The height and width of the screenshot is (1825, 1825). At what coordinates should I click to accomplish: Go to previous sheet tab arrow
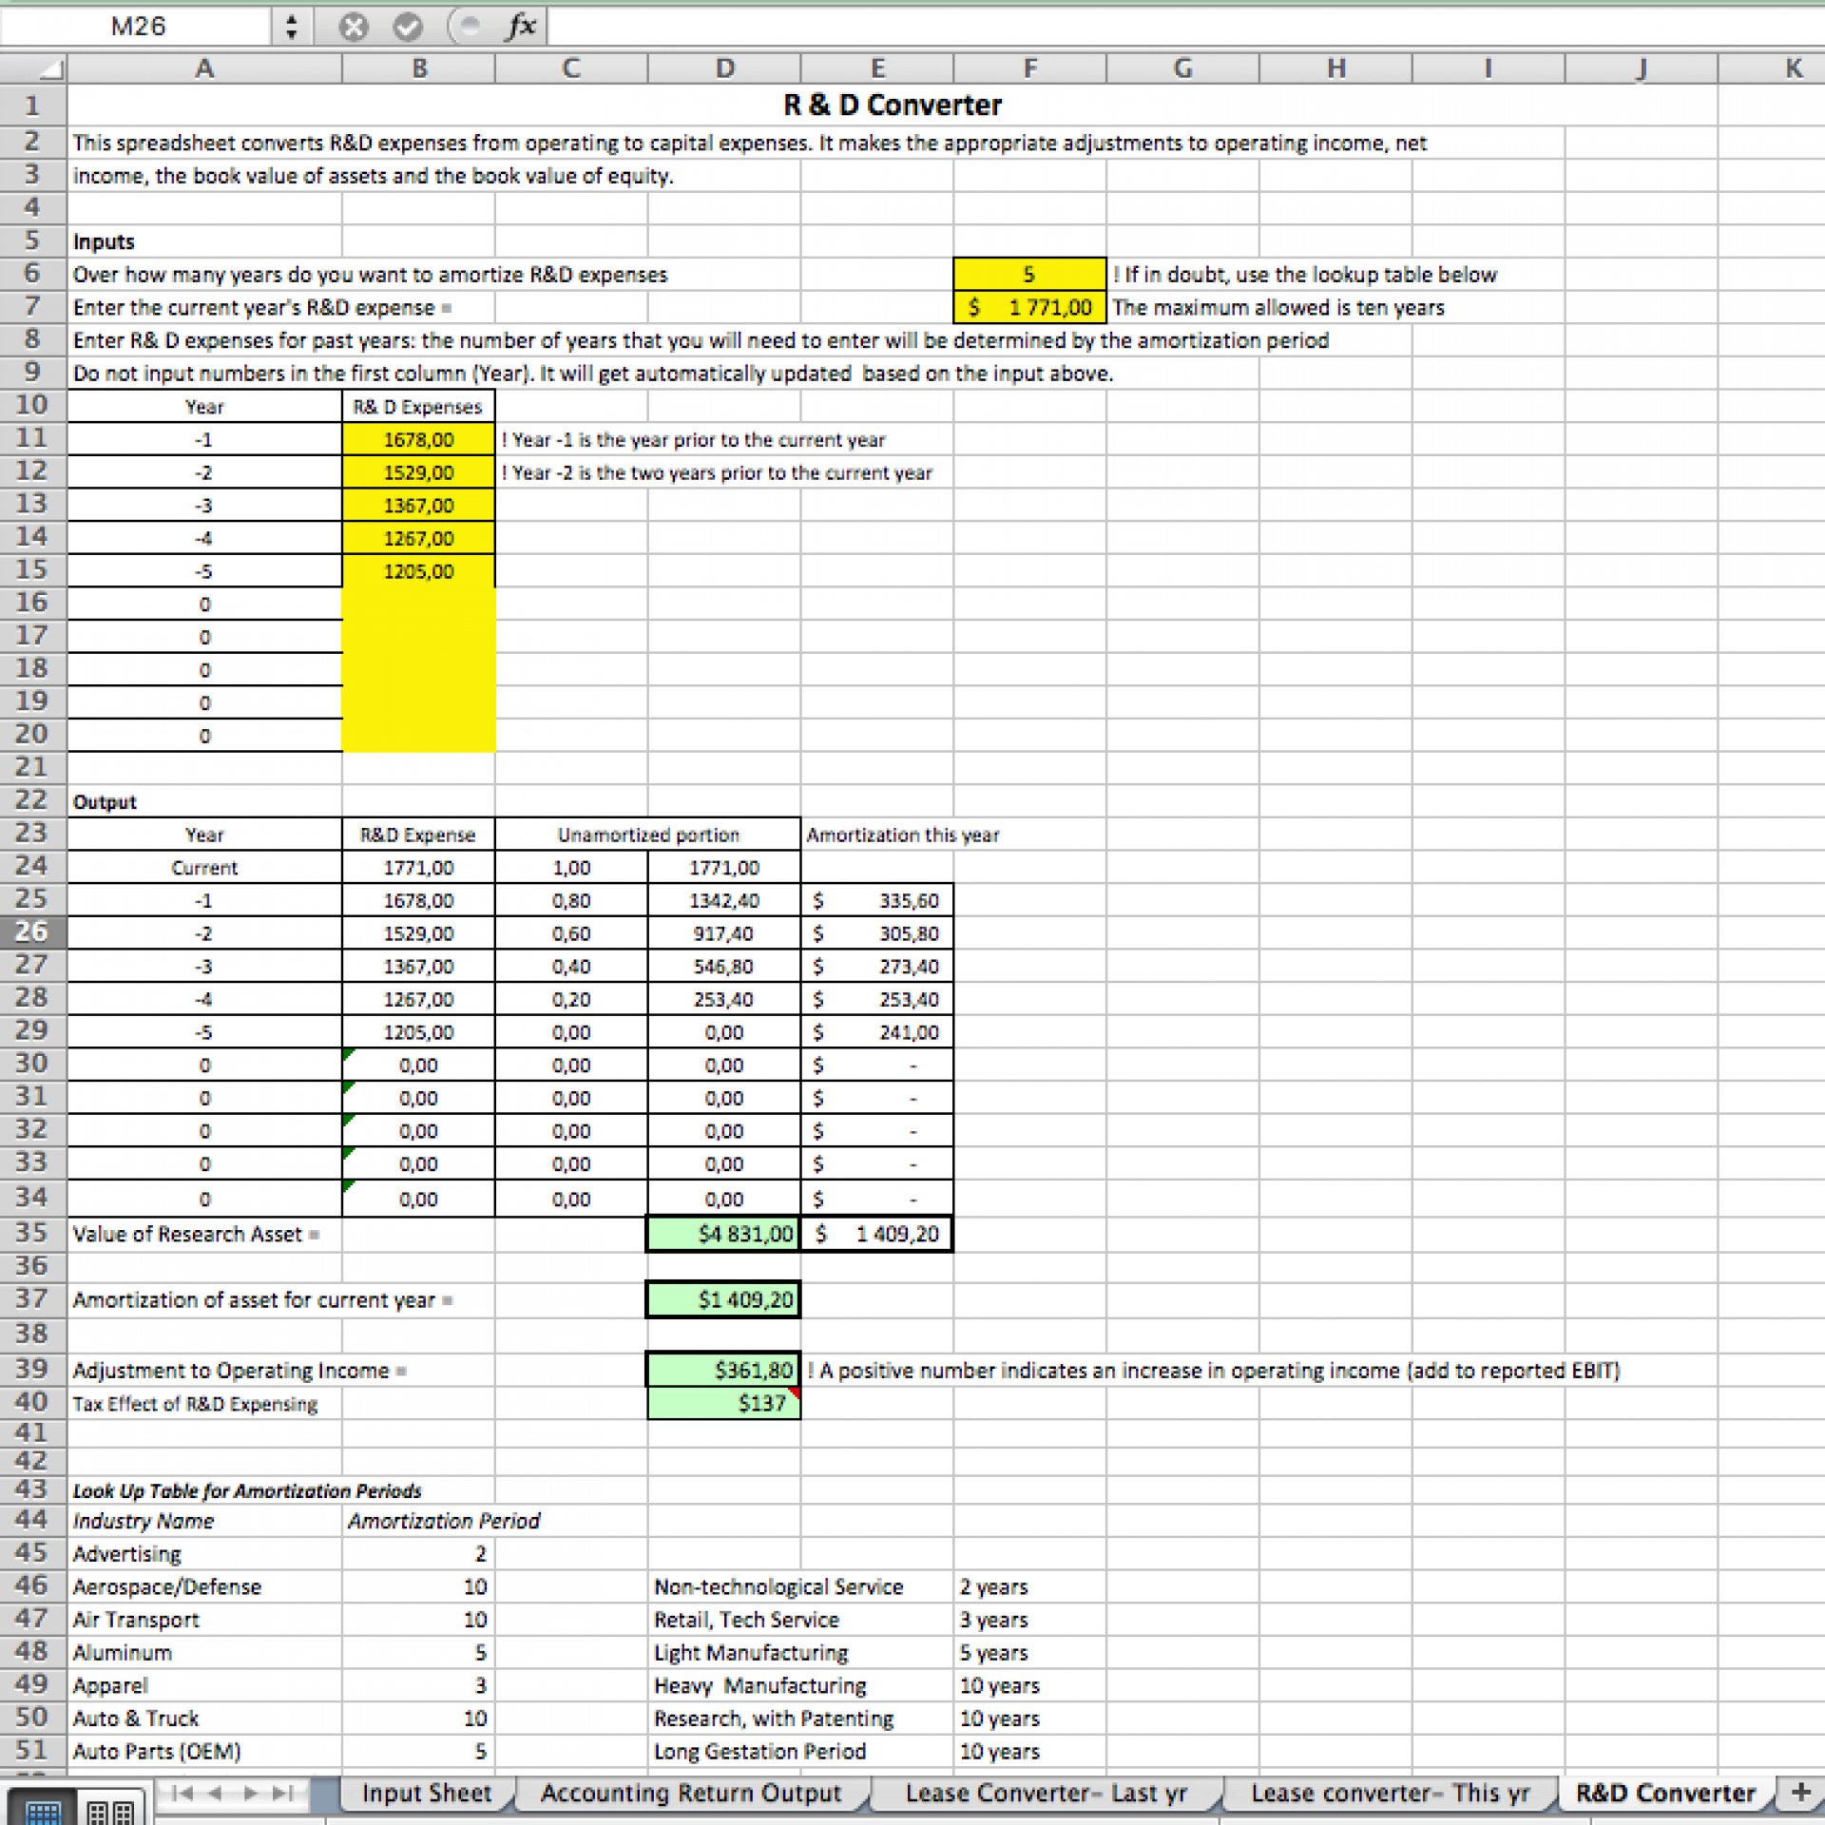[x=216, y=1793]
